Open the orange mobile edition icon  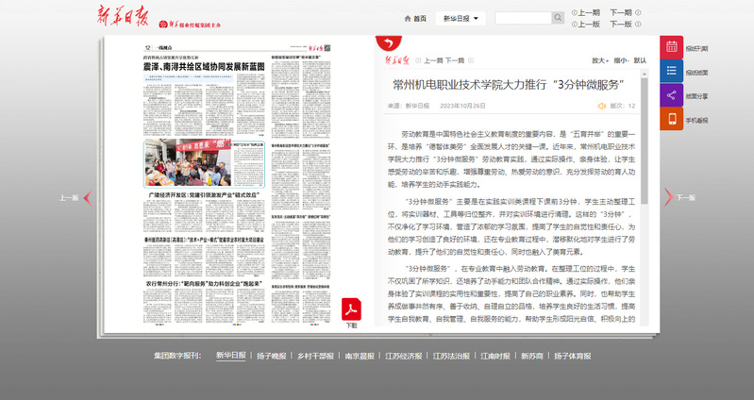671,120
